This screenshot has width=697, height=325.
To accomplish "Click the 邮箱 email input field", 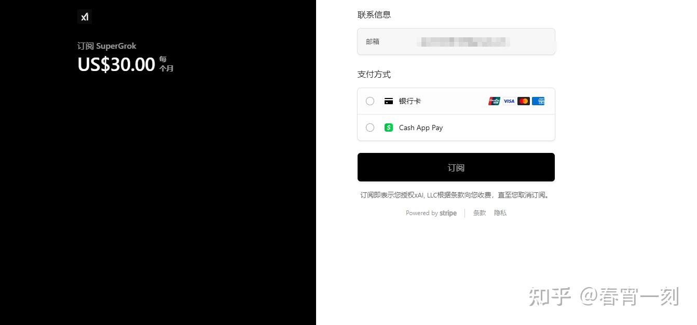I will [456, 41].
